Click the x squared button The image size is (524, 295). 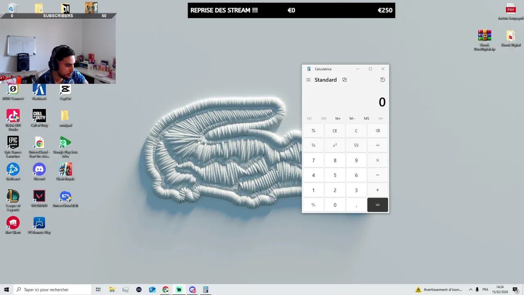tap(335, 145)
